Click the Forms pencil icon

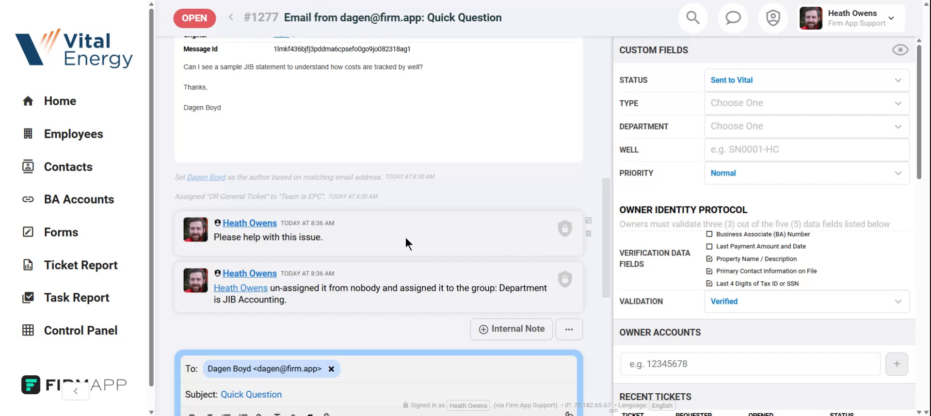click(x=28, y=232)
